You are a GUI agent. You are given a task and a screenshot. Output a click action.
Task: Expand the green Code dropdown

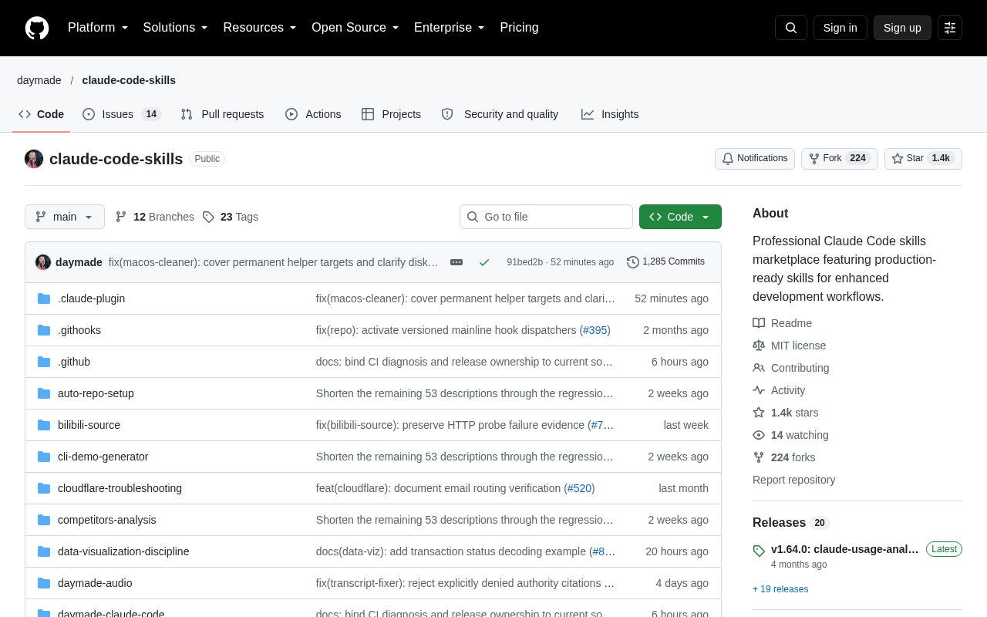(x=680, y=217)
